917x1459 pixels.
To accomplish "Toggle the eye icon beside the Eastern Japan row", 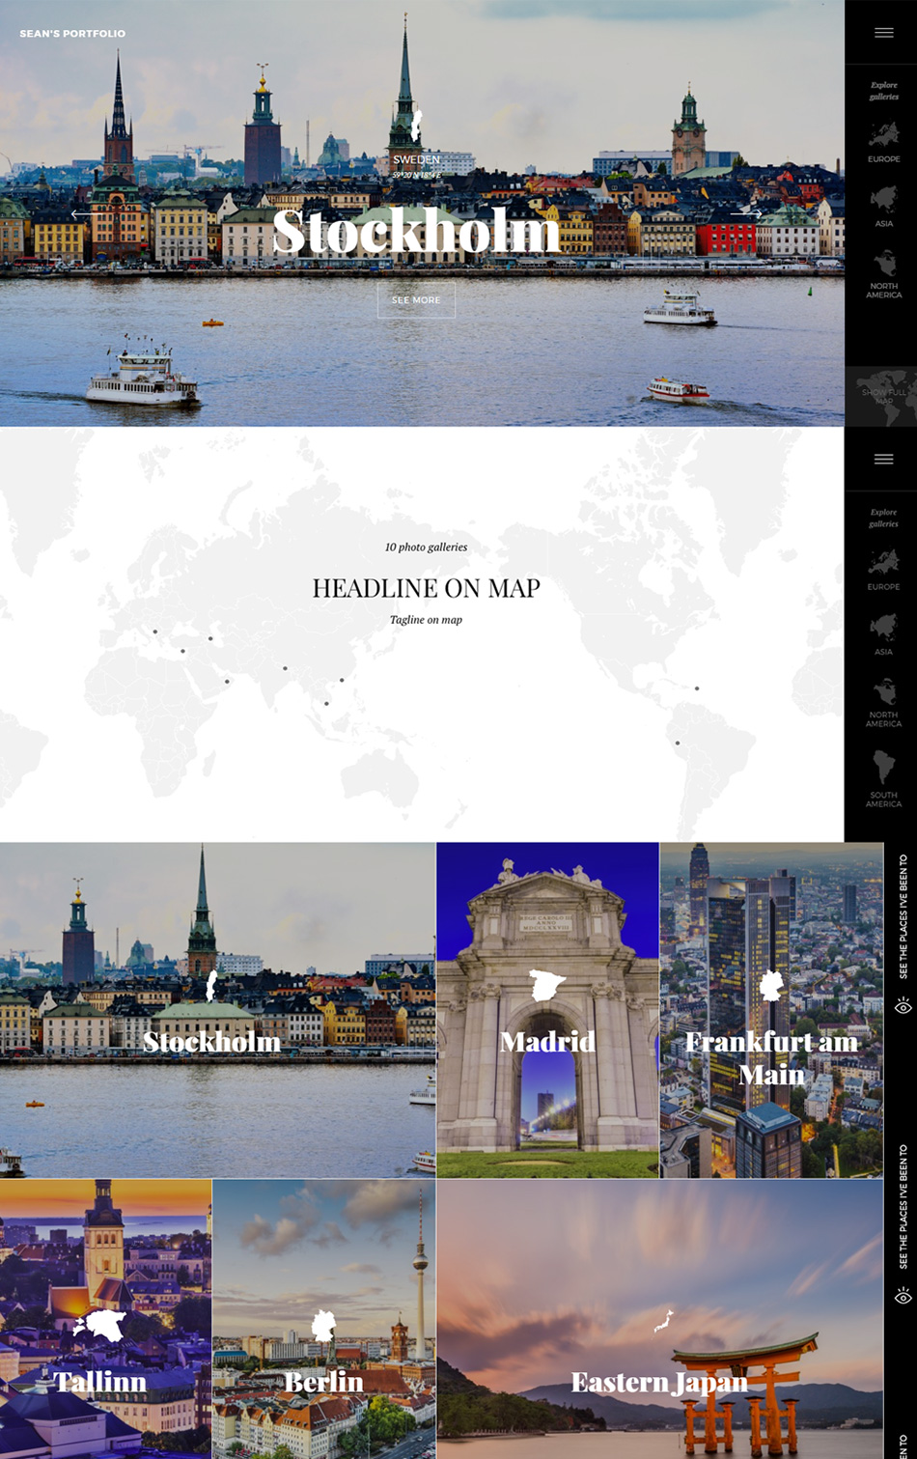I will 903,1296.
